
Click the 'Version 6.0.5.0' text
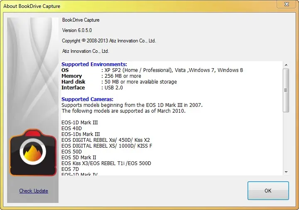(x=77, y=30)
